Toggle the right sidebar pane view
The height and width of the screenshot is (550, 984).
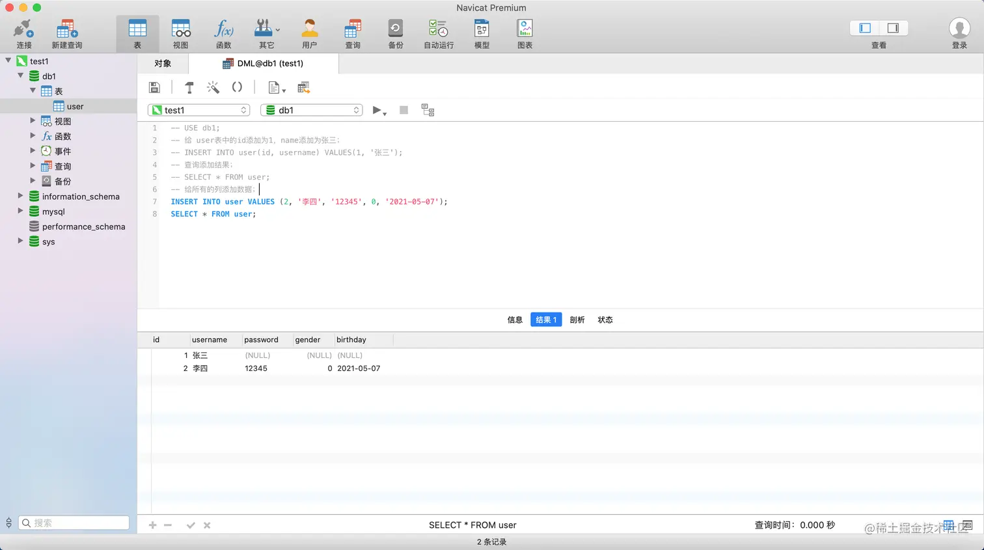(894, 28)
